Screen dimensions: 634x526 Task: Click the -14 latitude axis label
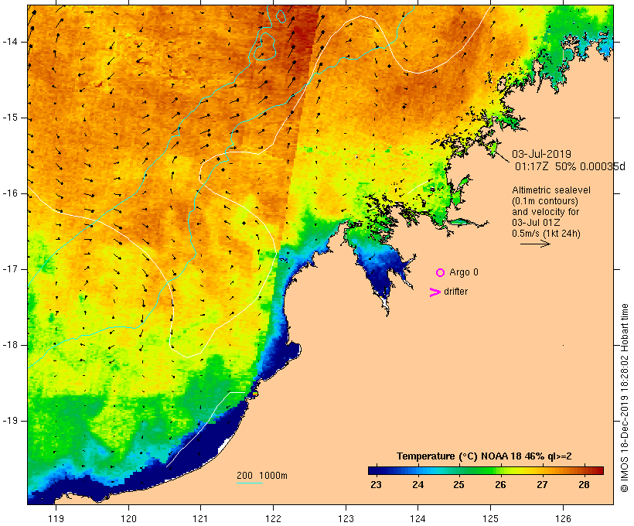click(x=9, y=42)
